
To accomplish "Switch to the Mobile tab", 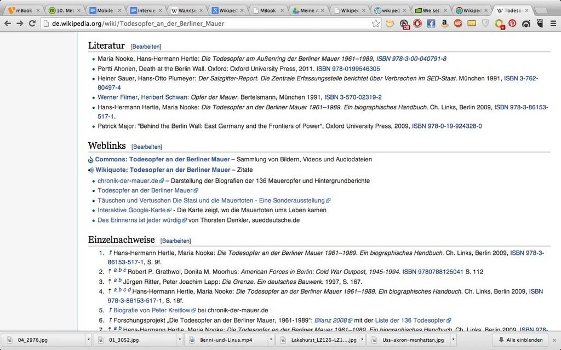I will point(105,10).
